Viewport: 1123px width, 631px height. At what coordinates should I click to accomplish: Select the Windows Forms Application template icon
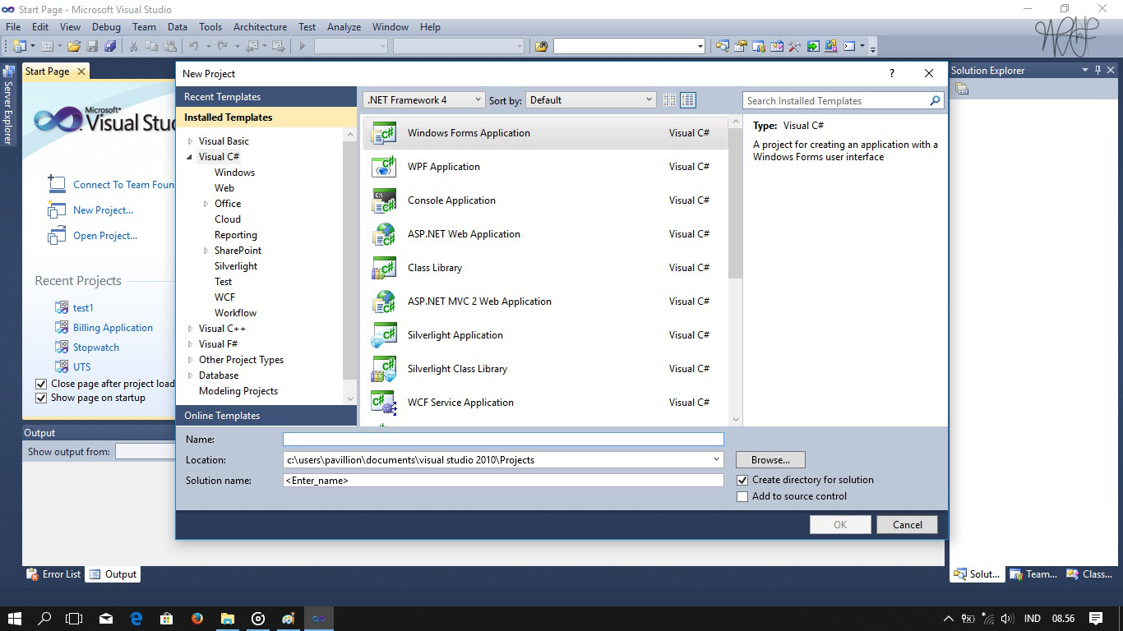[x=384, y=133]
